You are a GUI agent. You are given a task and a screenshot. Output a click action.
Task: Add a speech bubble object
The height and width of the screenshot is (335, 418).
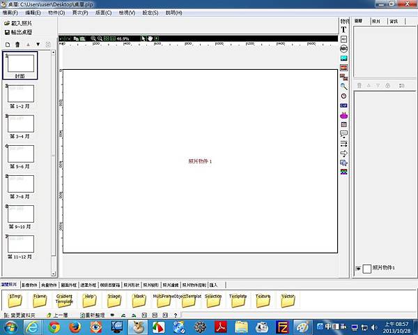(344, 134)
